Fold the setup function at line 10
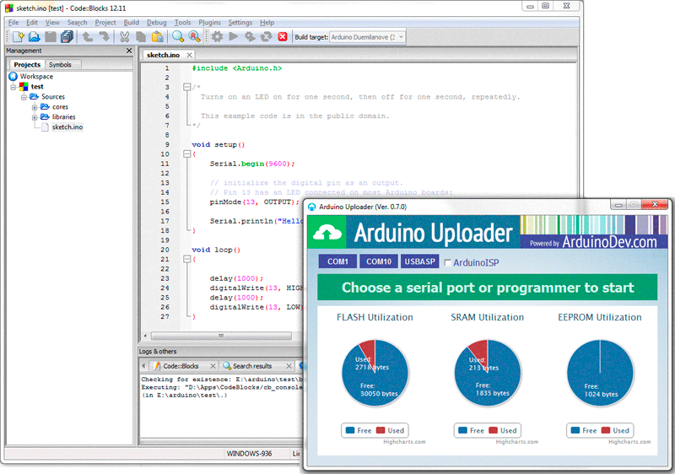 (x=186, y=154)
